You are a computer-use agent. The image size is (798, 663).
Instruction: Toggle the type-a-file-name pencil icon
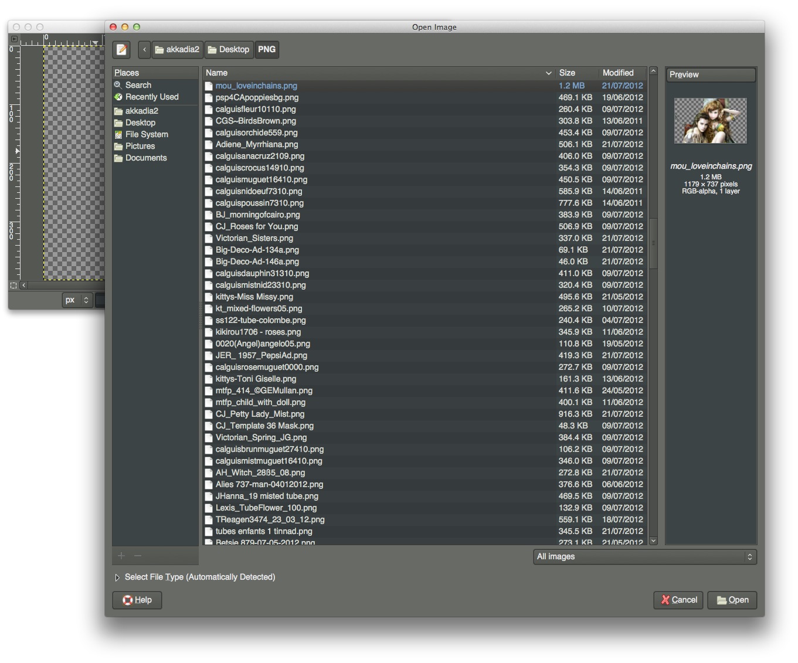(121, 50)
